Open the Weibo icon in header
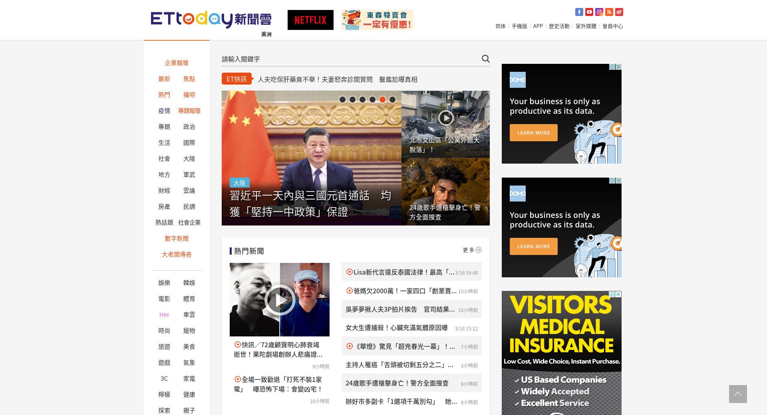This screenshot has width=767, height=415. click(x=619, y=12)
